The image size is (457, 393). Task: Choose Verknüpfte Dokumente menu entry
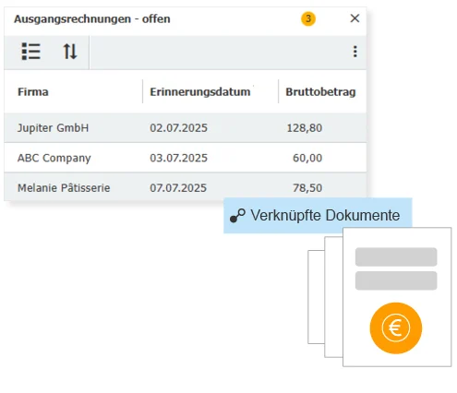click(318, 216)
